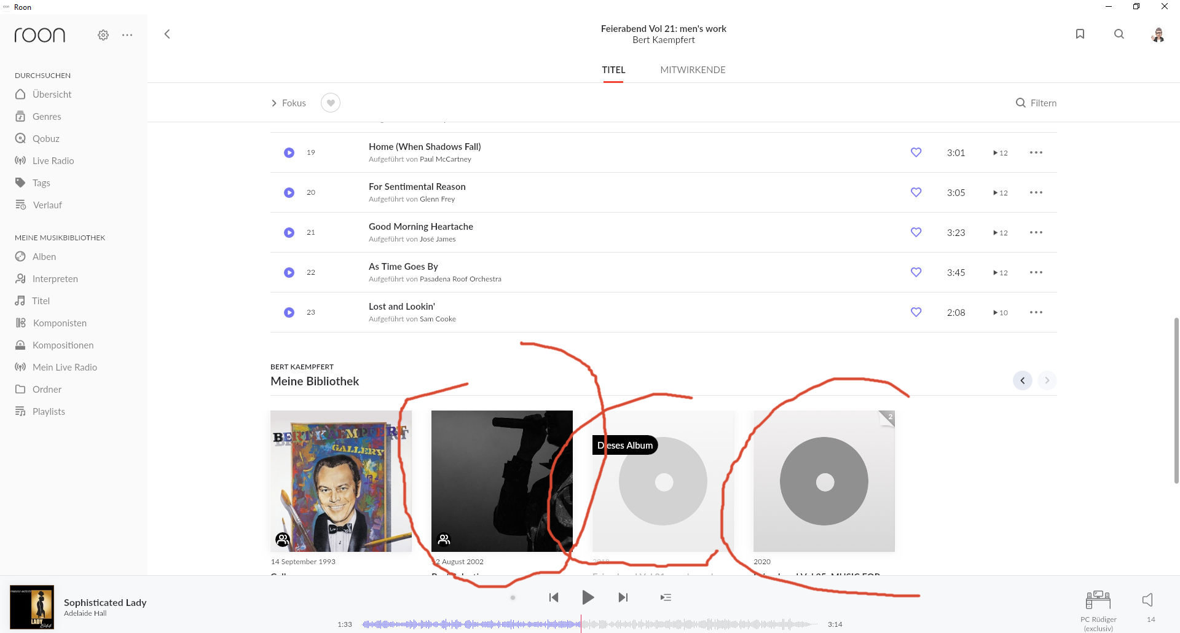This screenshot has width=1180, height=633.
Task: Switch to the MITWIRKENDE tab
Action: pyautogui.click(x=693, y=69)
